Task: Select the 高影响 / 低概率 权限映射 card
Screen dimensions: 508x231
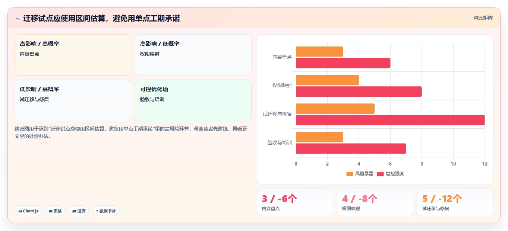Action: pyautogui.click(x=193, y=55)
